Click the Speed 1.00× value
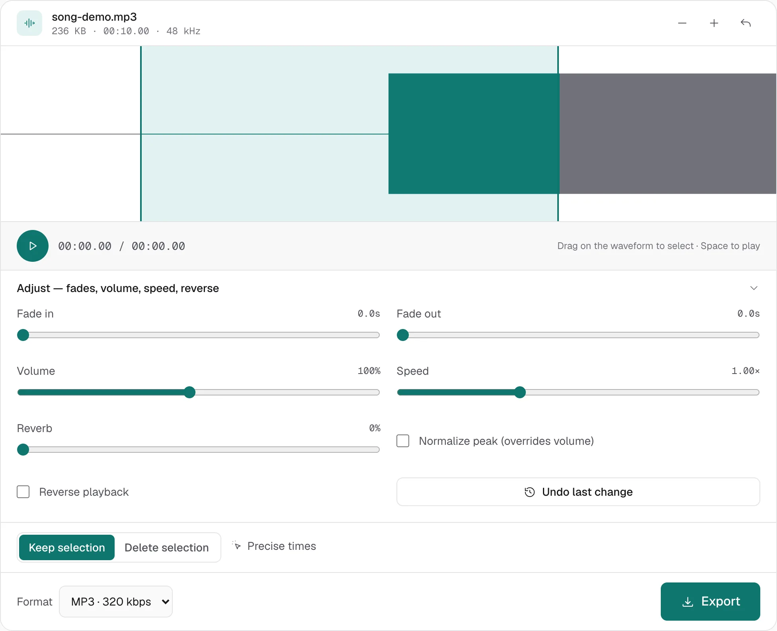This screenshot has width=777, height=631. click(x=746, y=371)
